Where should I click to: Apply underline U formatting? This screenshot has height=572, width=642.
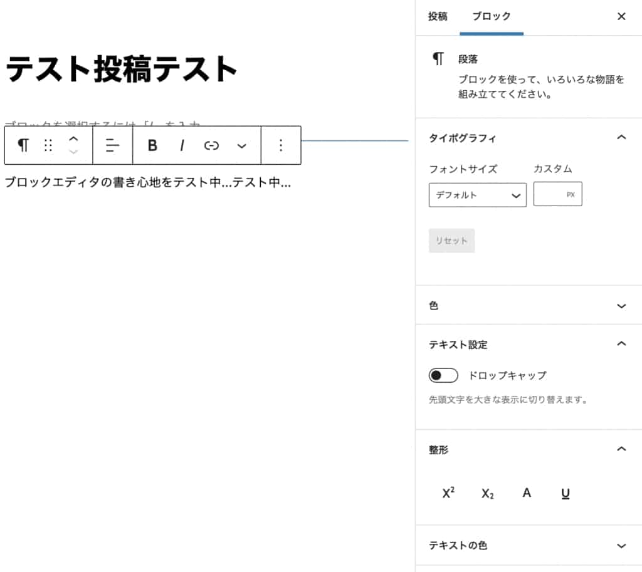click(566, 494)
